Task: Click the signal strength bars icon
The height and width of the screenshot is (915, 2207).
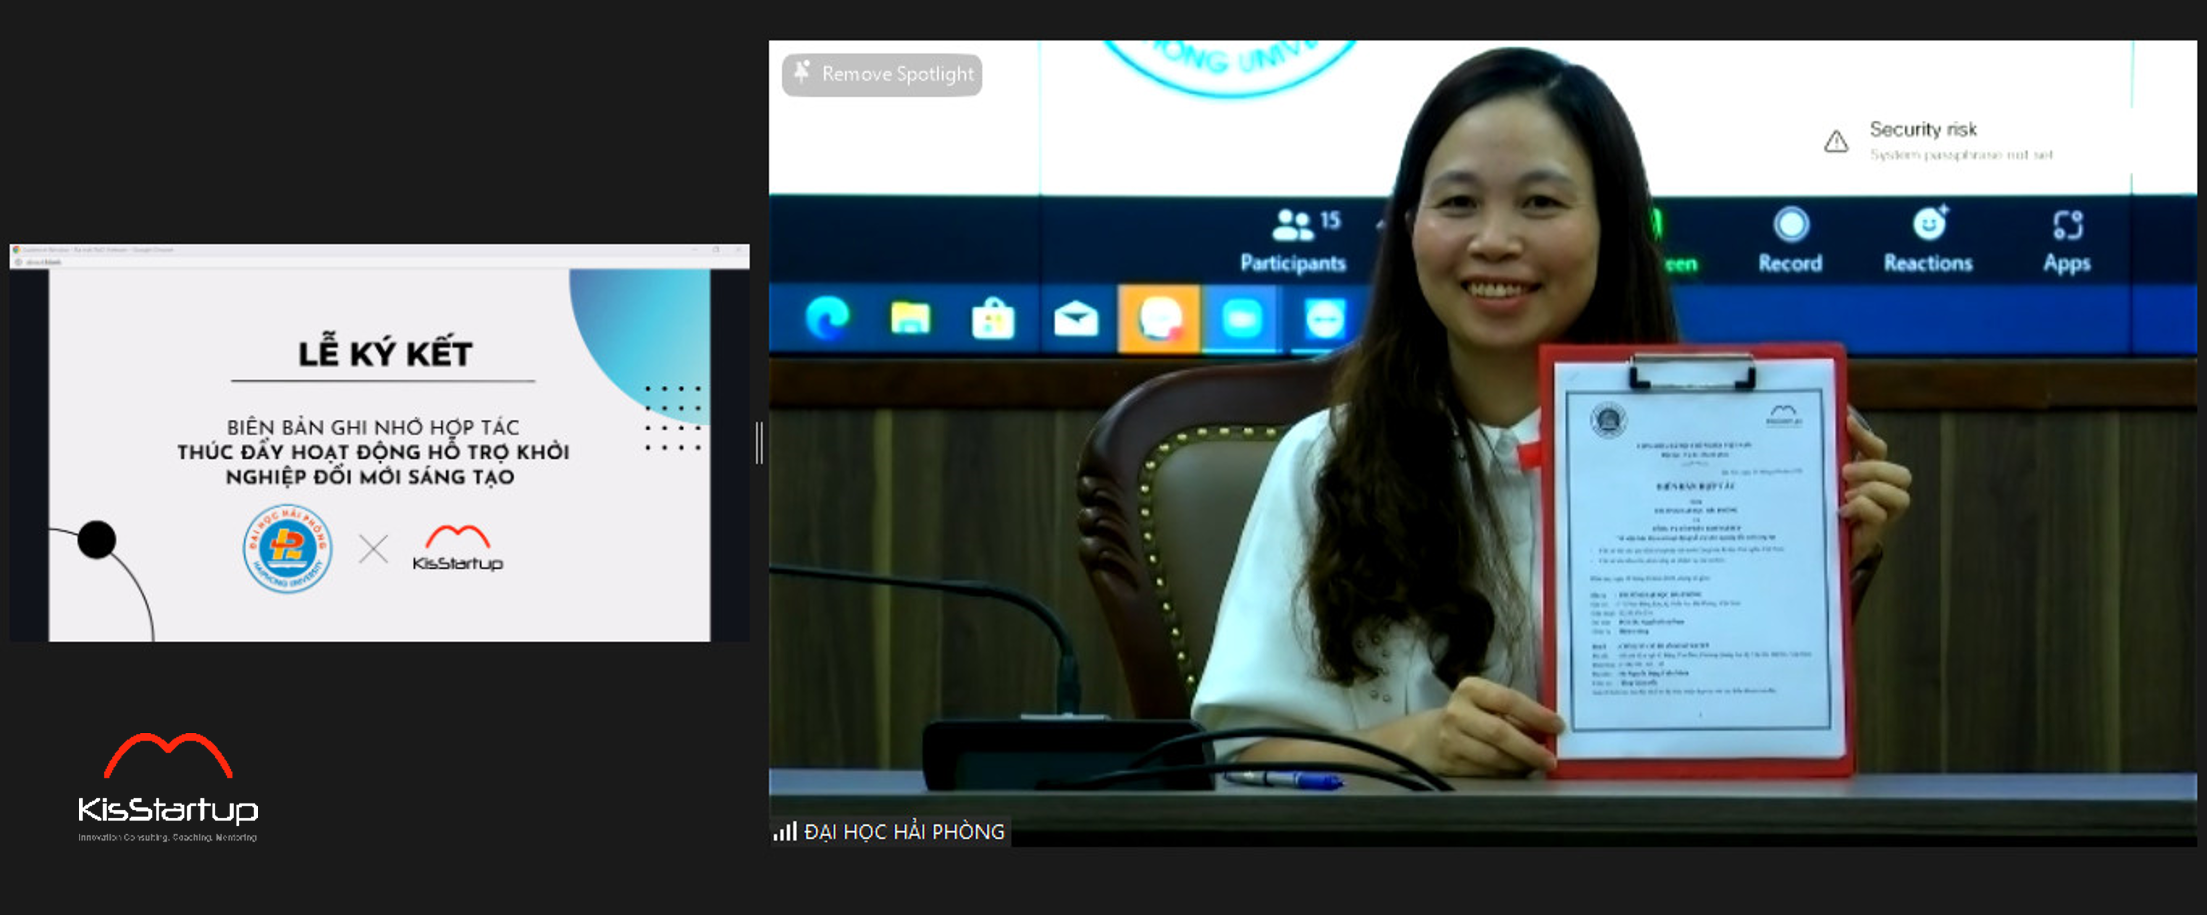Action: click(x=785, y=831)
